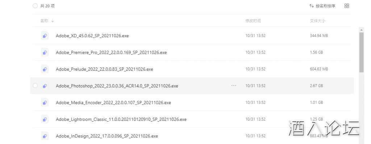Click the 修改时间 column header

pyautogui.click(x=253, y=21)
